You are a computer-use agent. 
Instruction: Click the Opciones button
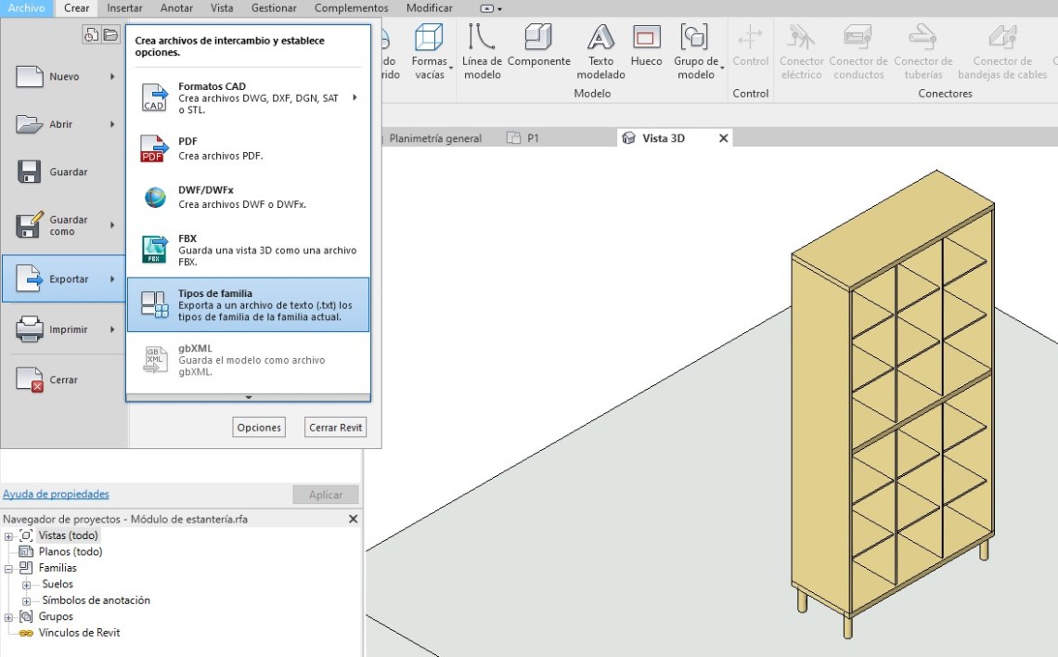(259, 428)
